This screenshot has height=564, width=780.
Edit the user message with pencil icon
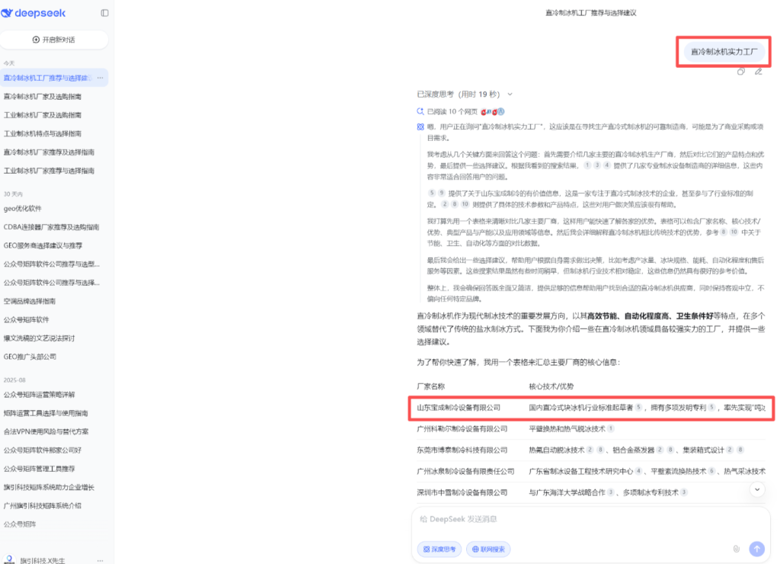(758, 72)
